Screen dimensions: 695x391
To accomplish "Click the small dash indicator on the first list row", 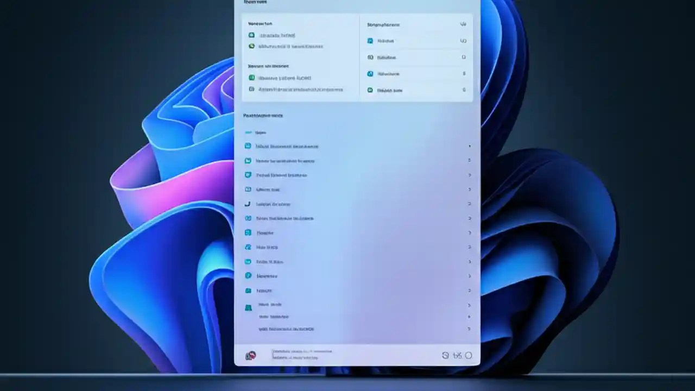I will click(x=249, y=132).
